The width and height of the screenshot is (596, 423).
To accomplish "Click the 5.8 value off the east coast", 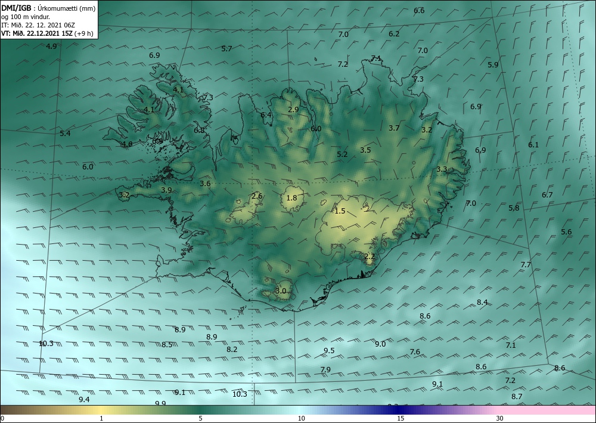I will [514, 208].
